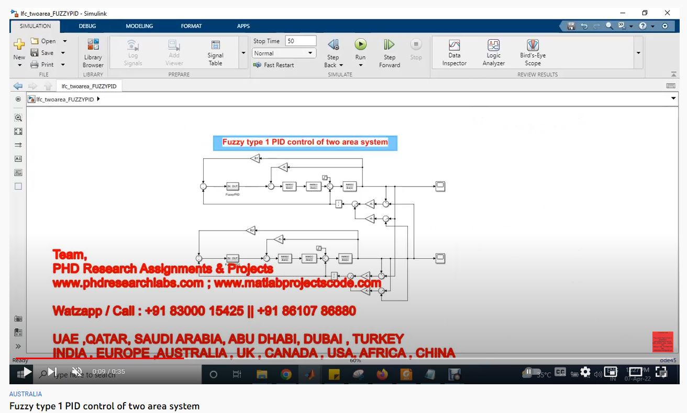Open the Bird's-Eye Scope
This screenshot has height=413, width=687.
(533, 53)
